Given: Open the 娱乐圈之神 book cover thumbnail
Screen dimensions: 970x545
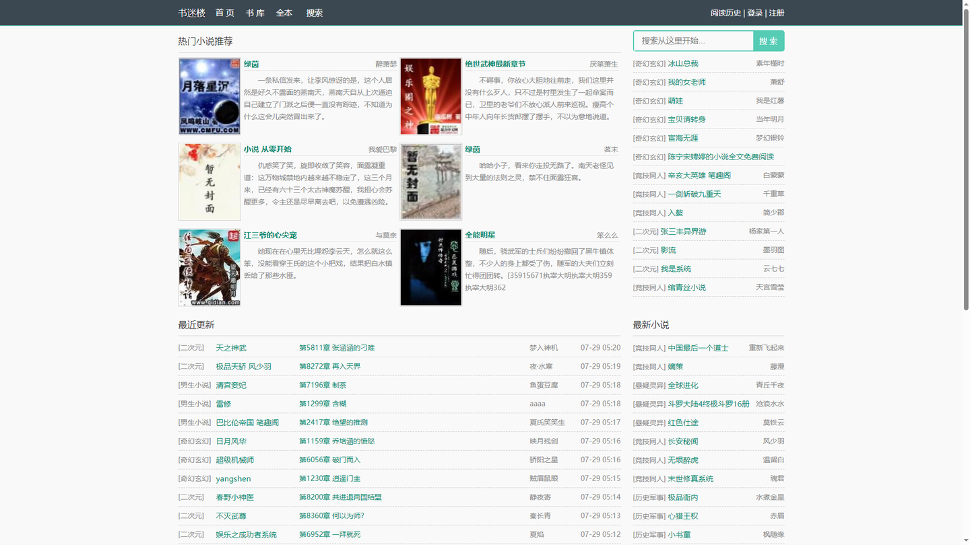Looking at the screenshot, I should 431,96.
